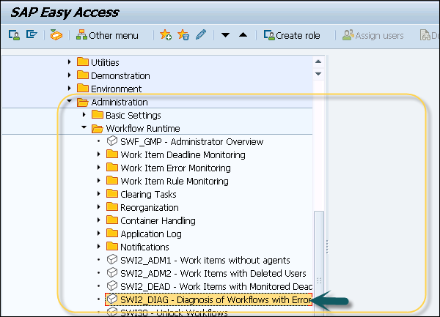Expand the Utilities folder

[70, 62]
